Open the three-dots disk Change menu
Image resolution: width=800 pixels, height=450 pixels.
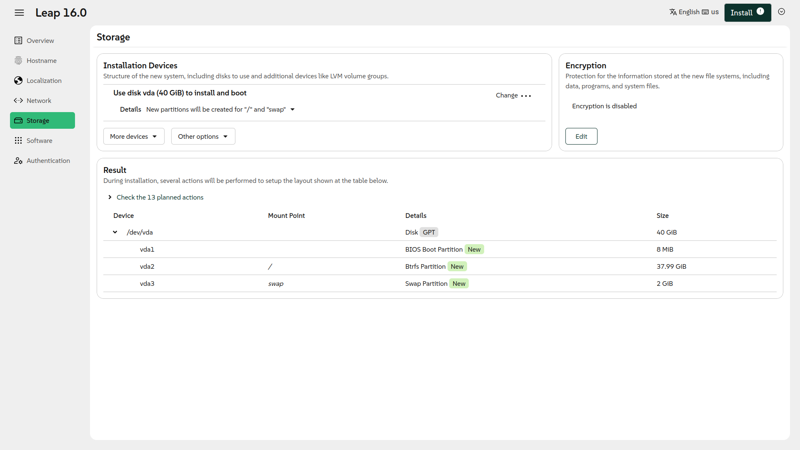coord(526,96)
